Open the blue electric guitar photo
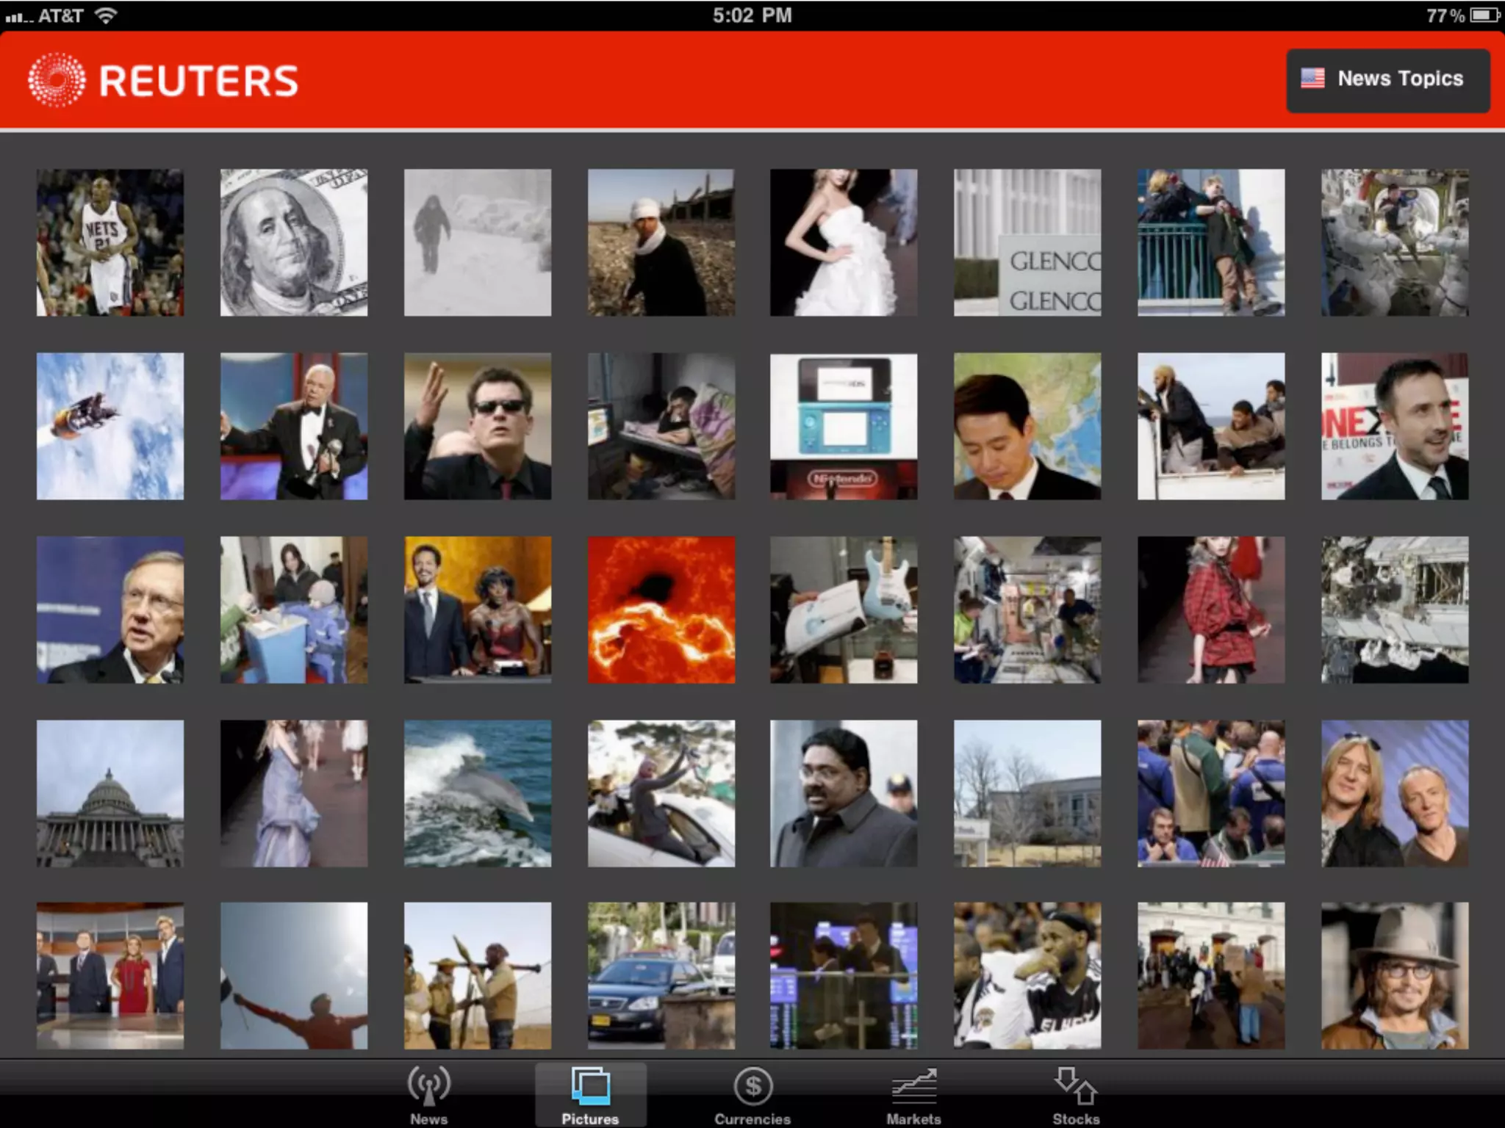 click(x=844, y=610)
